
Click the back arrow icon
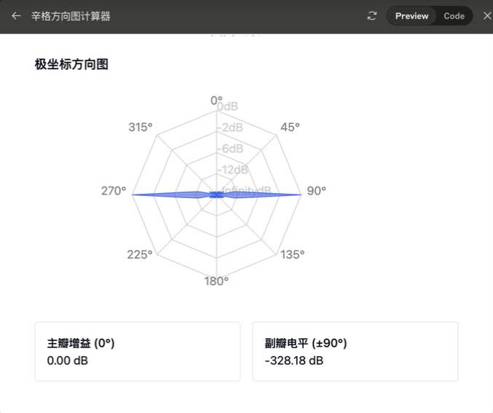click(x=16, y=16)
